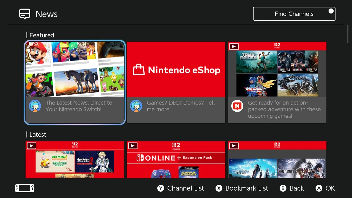Open the X Bookmark List option
352x198 pixels.
tap(242, 188)
